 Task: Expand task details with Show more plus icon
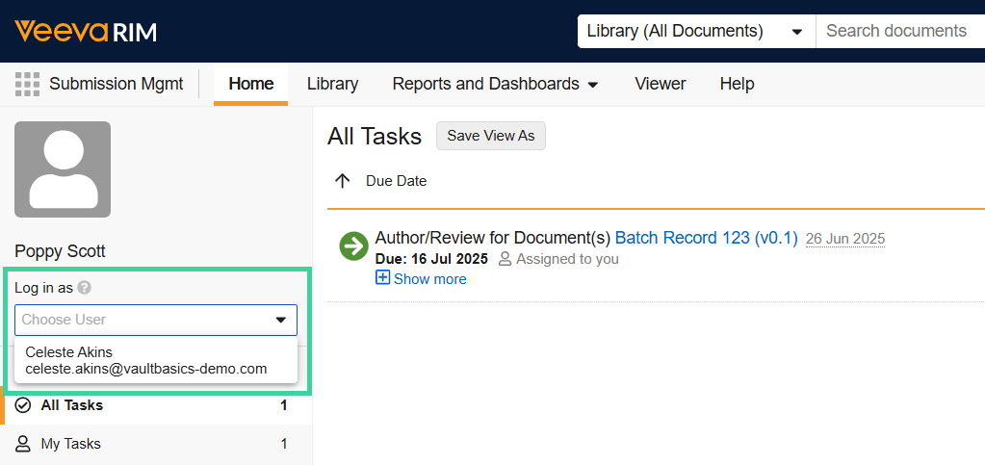click(382, 277)
